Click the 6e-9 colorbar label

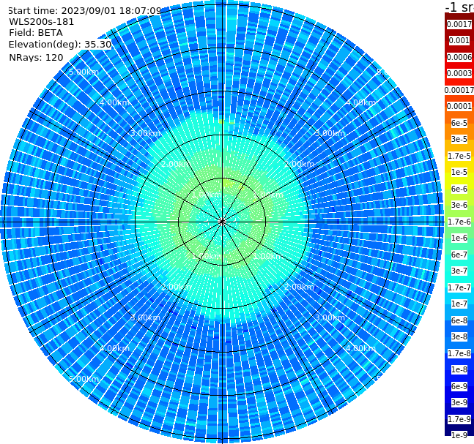(x=459, y=386)
